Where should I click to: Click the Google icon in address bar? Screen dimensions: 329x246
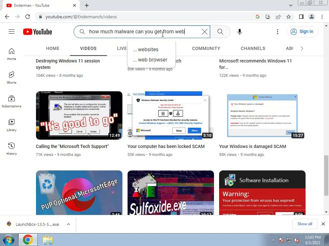coord(258,17)
